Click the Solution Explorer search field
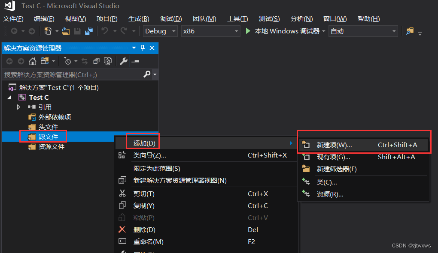The image size is (438, 253). coord(73,74)
